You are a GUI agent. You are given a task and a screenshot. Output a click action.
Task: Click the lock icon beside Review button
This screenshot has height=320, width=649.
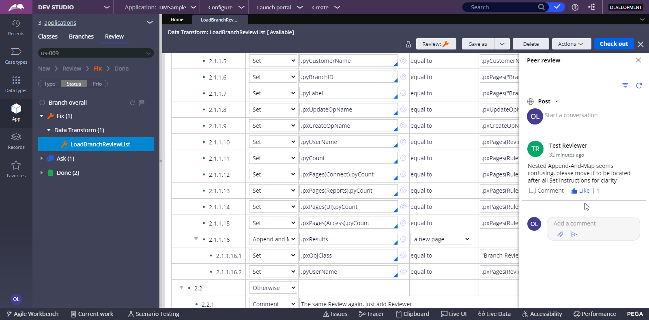[408, 44]
